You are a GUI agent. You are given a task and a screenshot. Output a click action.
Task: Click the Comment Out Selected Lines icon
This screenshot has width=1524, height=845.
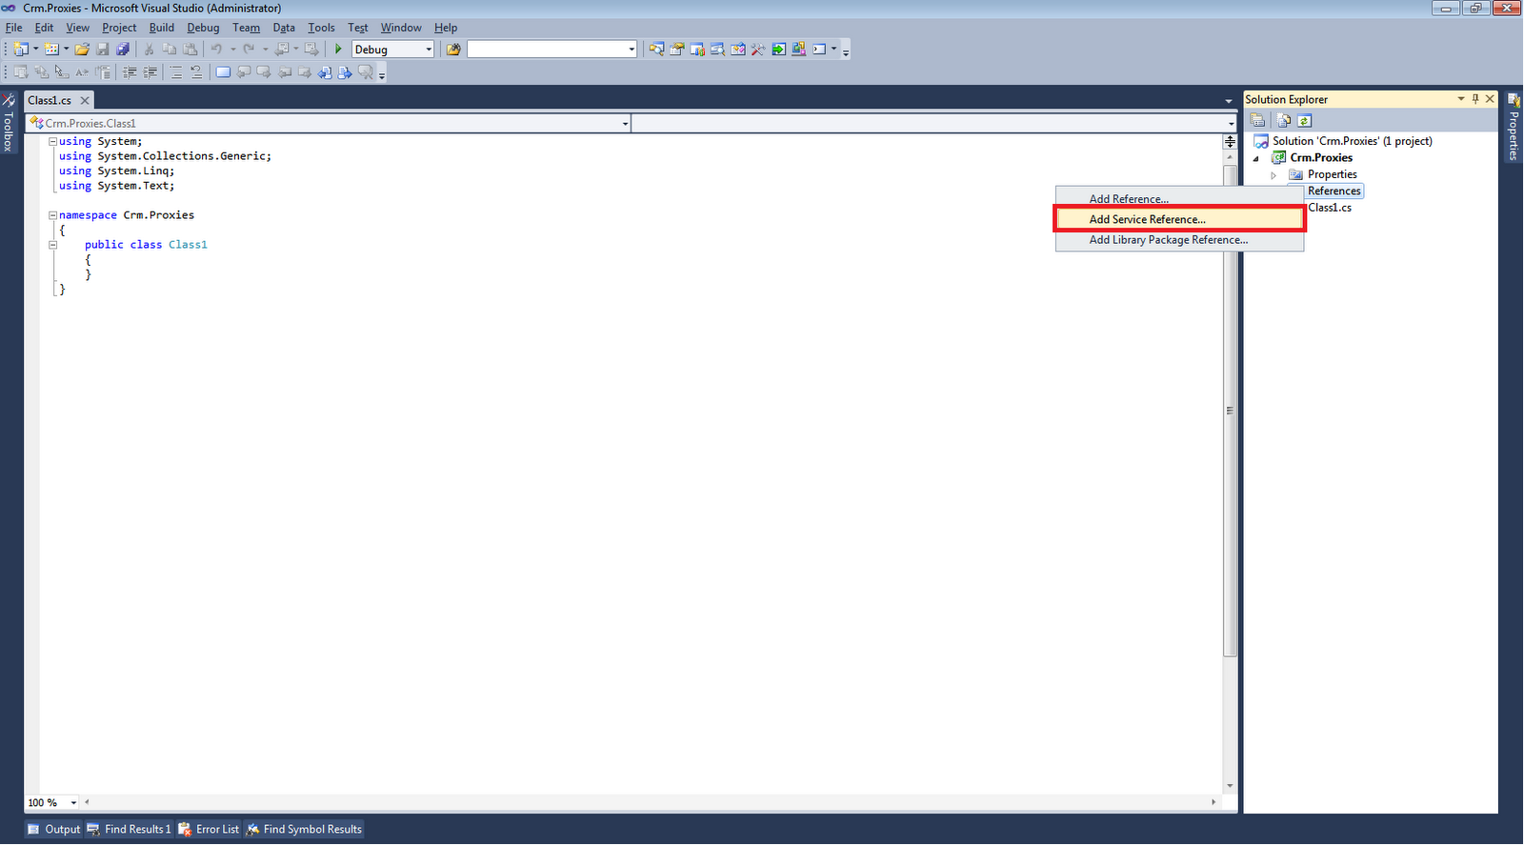[176, 72]
